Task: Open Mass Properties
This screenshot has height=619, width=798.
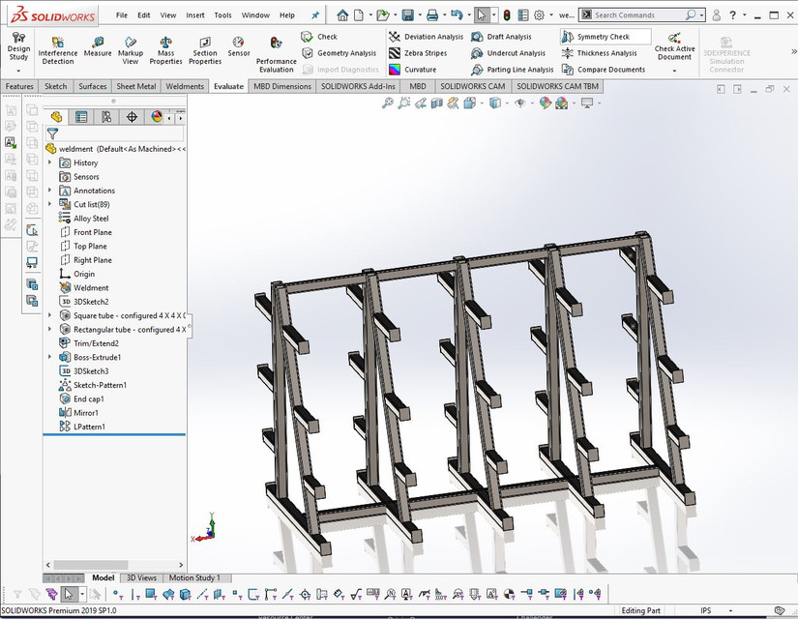Action: point(165,48)
